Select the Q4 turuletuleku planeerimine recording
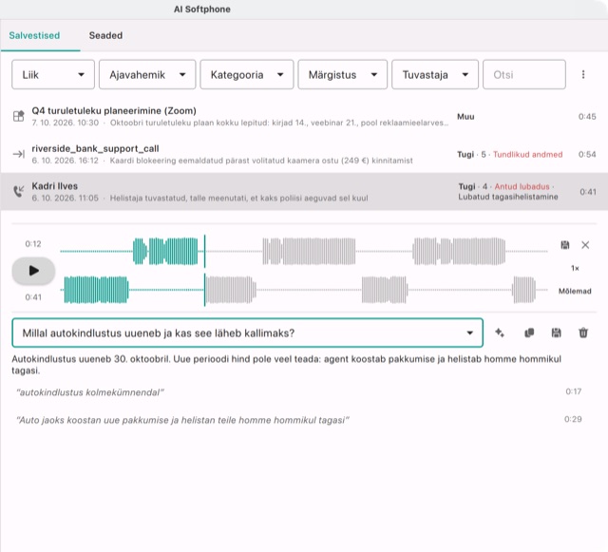Screen dimensions: 608x552 304,116
